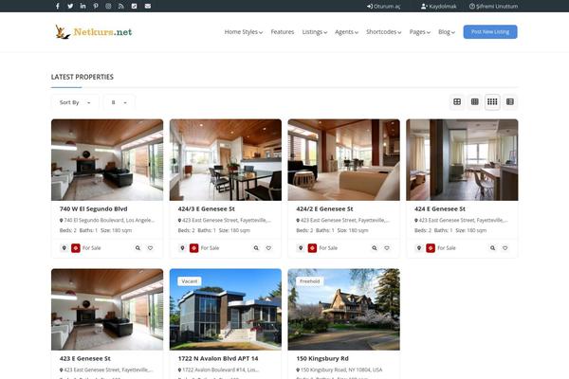Favorite 740 W El Segundo Blvd heart
Viewport: 569px width, 379px height.
[x=150, y=248]
